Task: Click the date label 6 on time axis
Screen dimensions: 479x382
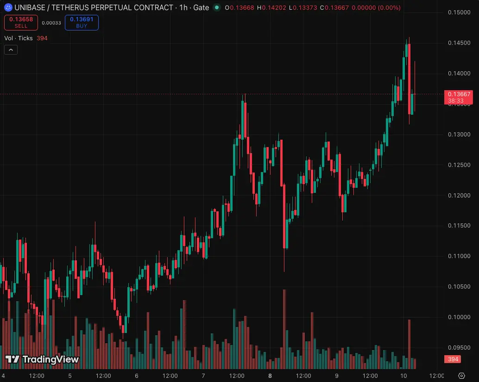Action: click(137, 376)
